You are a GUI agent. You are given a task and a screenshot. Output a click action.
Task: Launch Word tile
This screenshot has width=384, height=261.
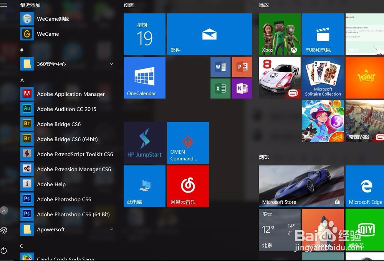click(220, 67)
